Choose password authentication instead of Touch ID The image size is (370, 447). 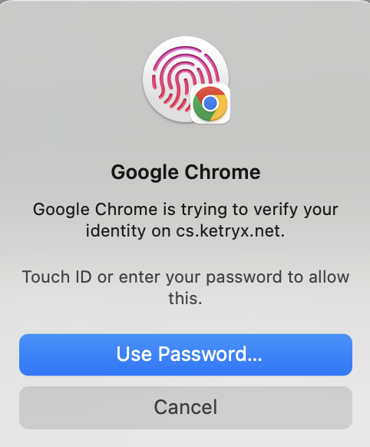[186, 355]
